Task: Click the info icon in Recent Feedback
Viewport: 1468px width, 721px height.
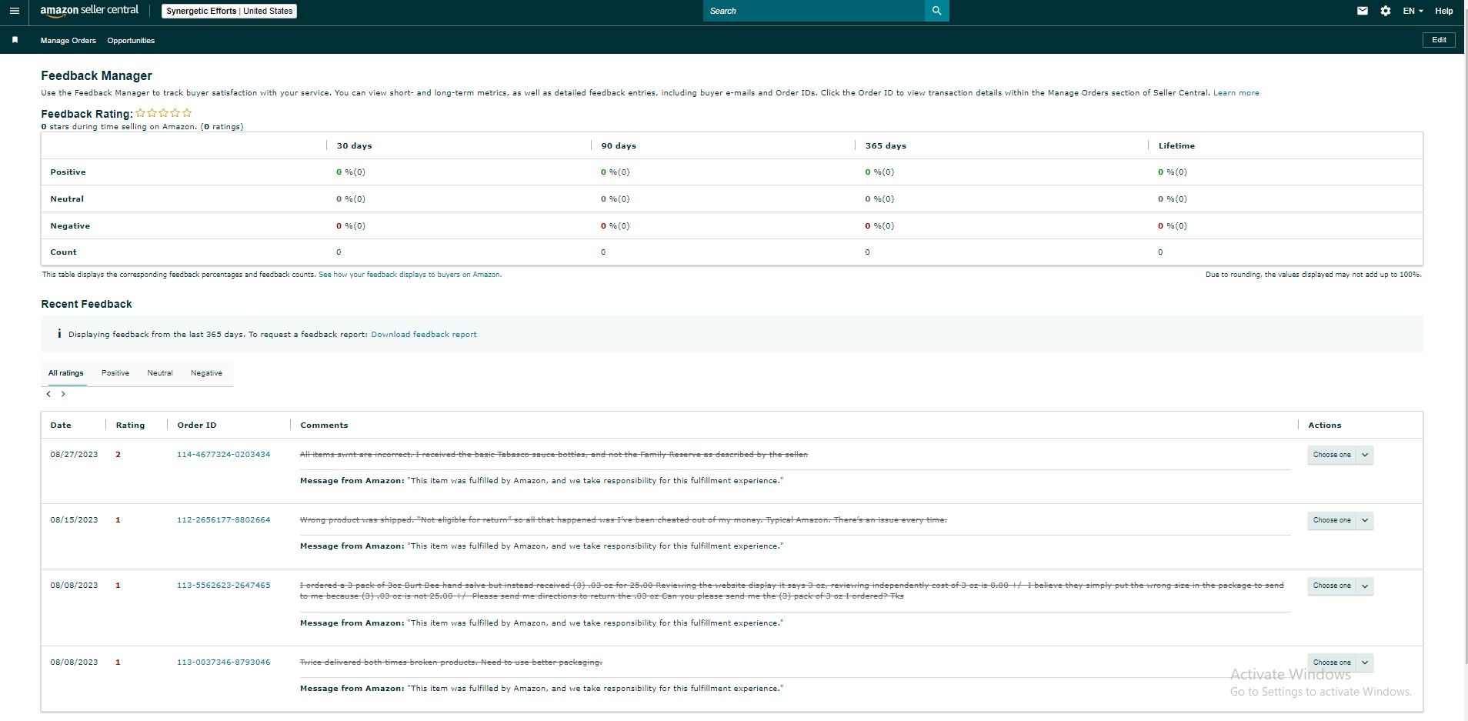Action: (59, 334)
